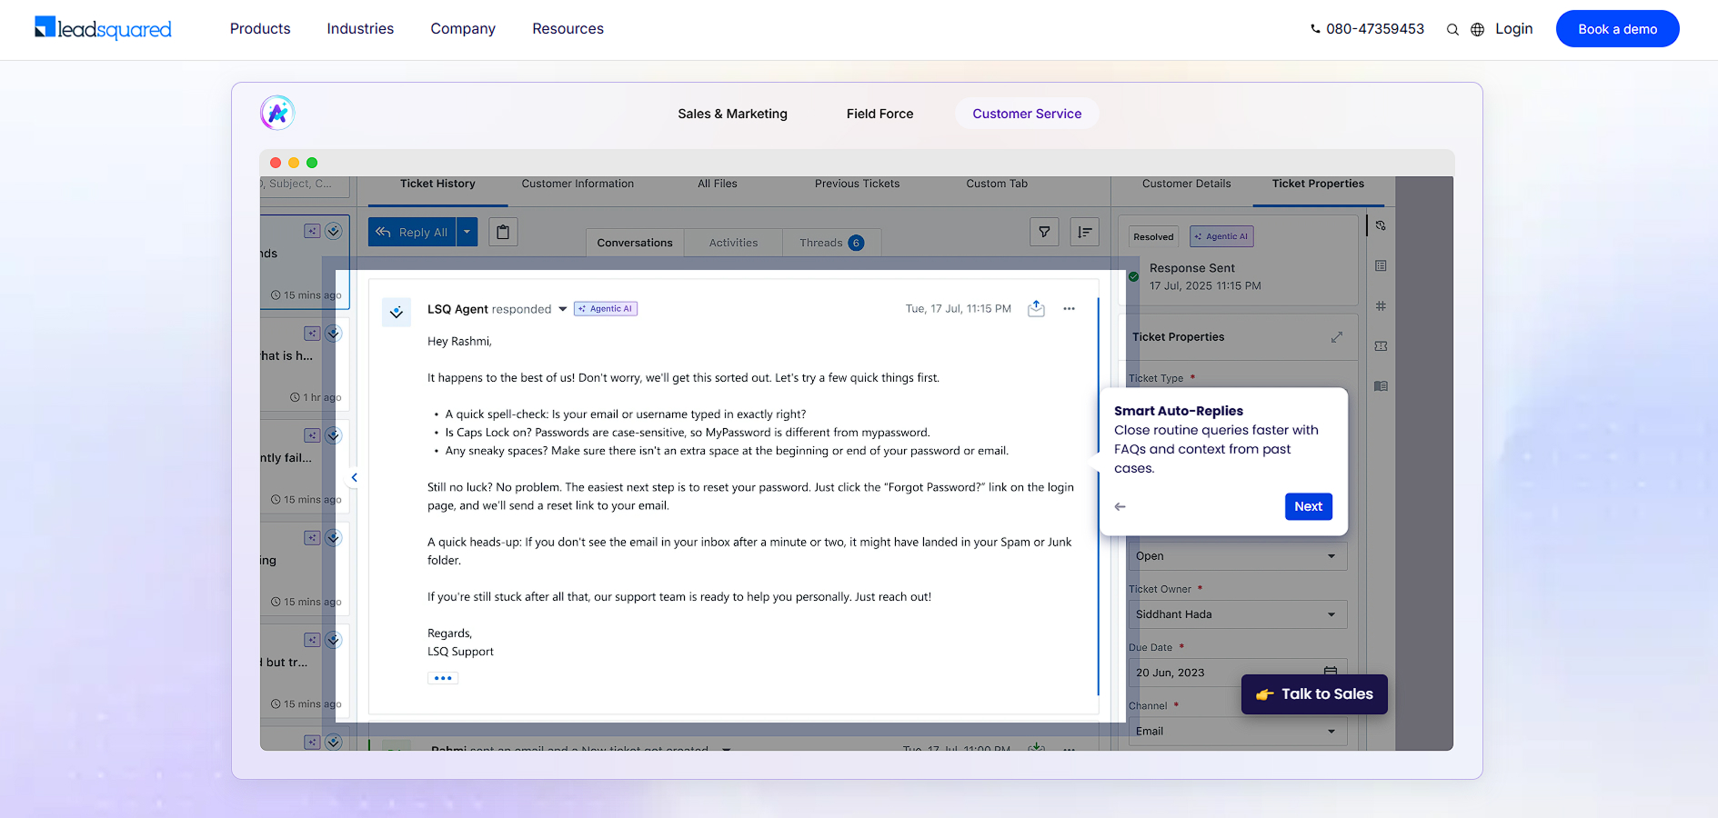Open the Products menu
Viewport: 1718px width, 818px height.
click(260, 29)
